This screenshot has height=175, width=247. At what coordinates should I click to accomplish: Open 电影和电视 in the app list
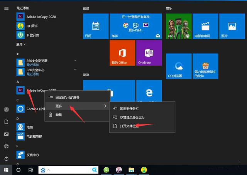click(x=29, y=136)
